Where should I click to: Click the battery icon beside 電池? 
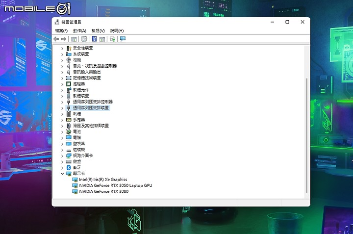tap(69, 131)
